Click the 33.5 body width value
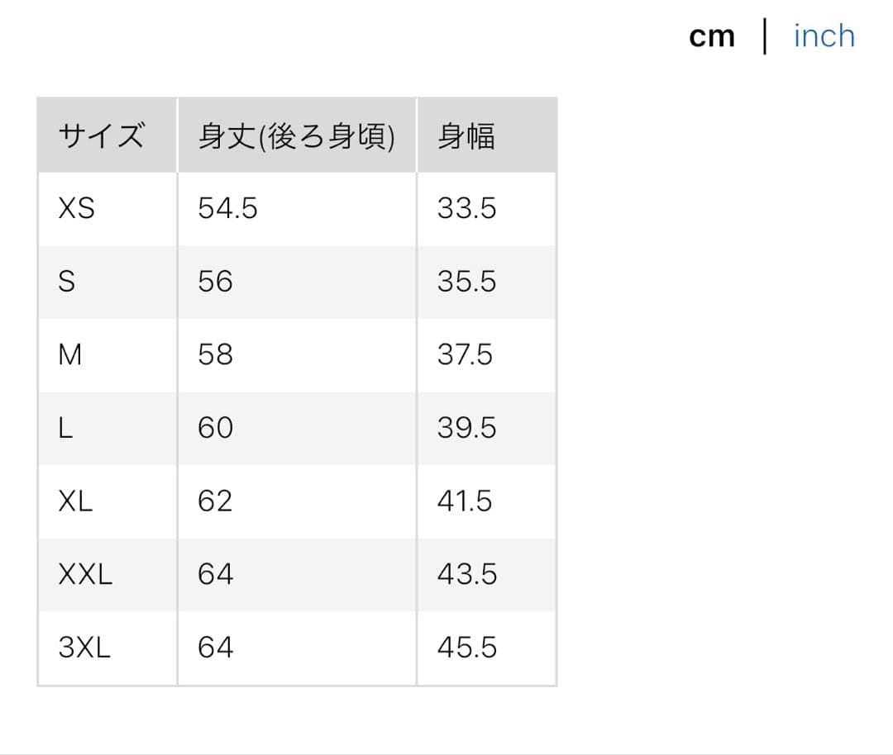 coord(466,209)
